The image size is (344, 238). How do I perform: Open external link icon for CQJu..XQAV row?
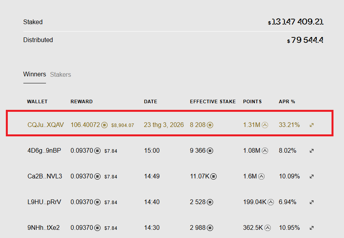pos(312,125)
